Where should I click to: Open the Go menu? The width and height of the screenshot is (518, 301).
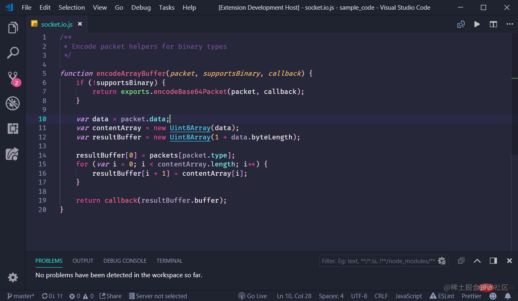tap(119, 7)
